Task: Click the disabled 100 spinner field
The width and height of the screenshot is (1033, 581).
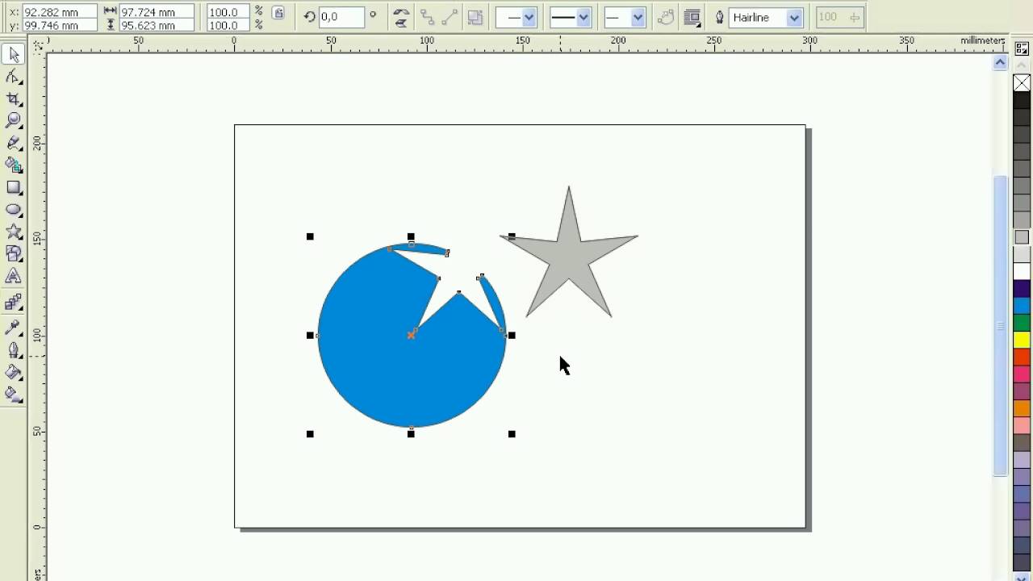Action: (839, 17)
